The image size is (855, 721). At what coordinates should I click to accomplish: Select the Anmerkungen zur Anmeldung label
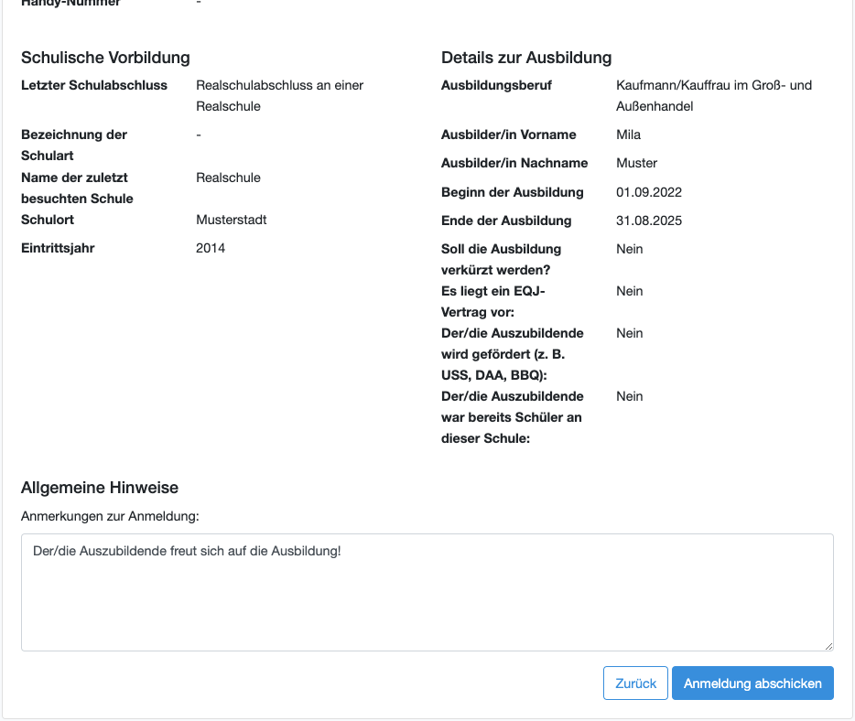coord(110,516)
